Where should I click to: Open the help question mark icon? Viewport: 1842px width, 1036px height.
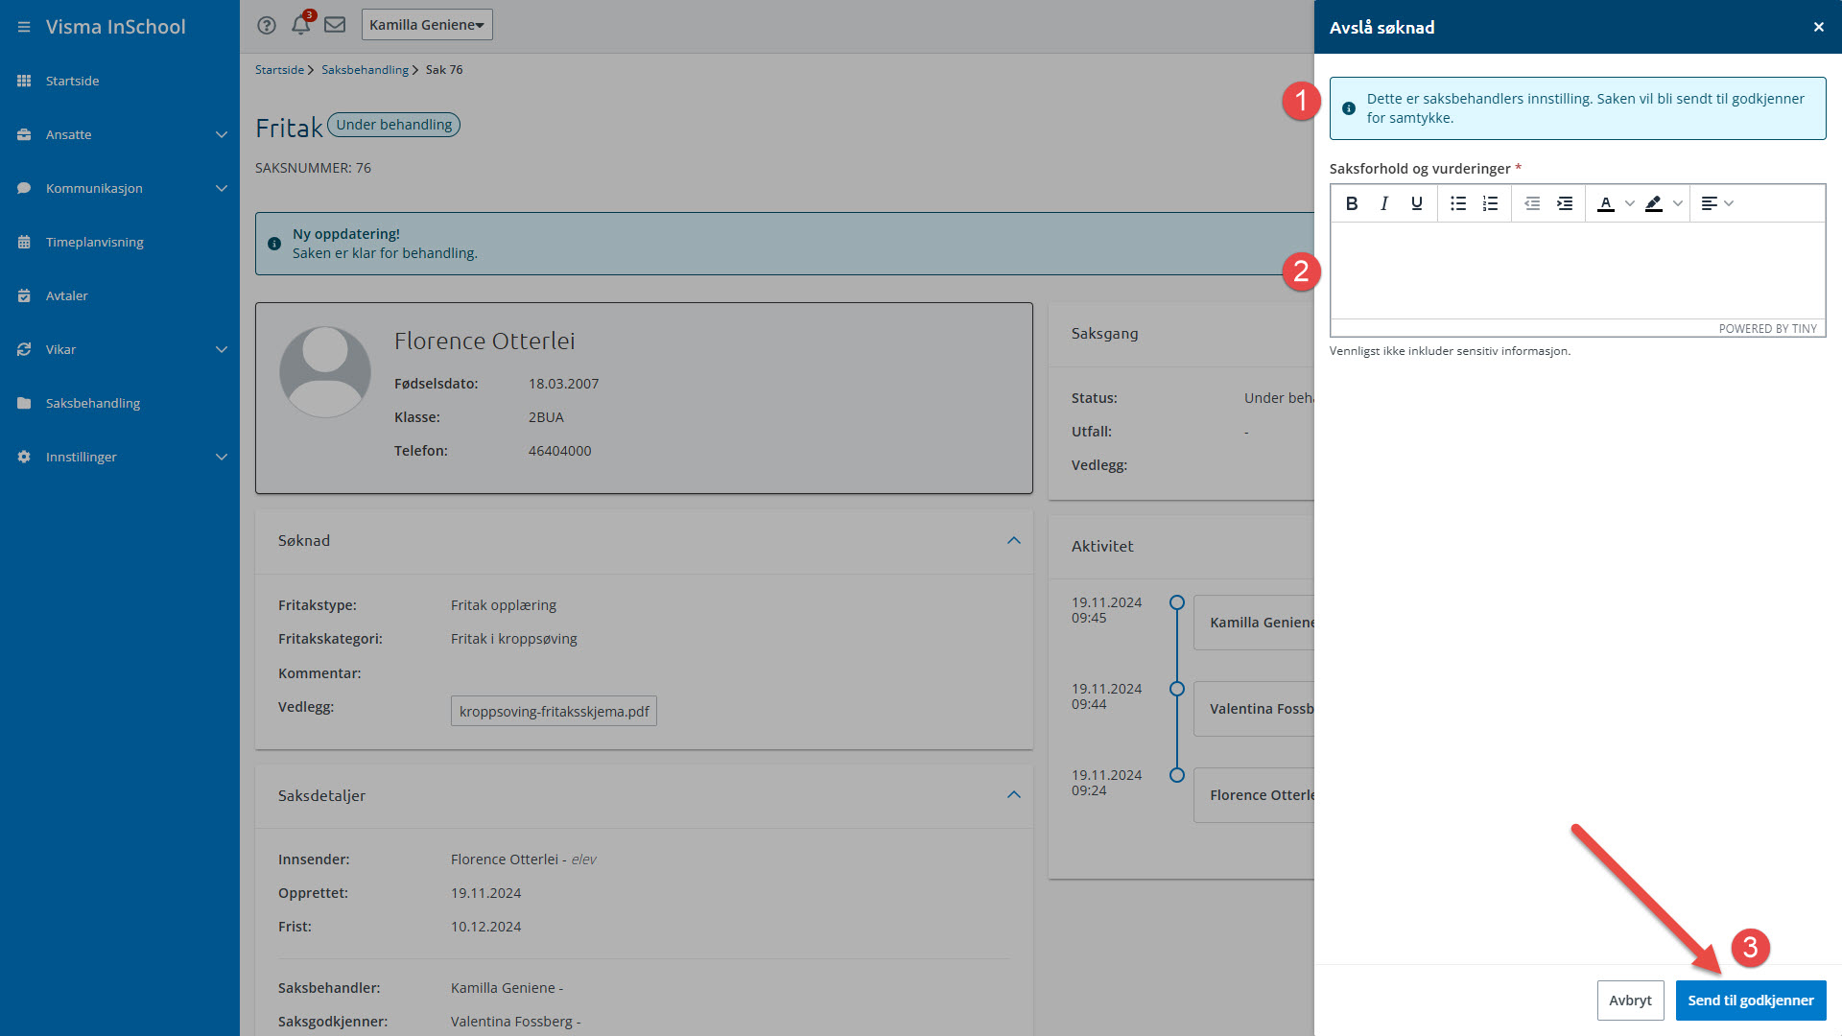(267, 25)
